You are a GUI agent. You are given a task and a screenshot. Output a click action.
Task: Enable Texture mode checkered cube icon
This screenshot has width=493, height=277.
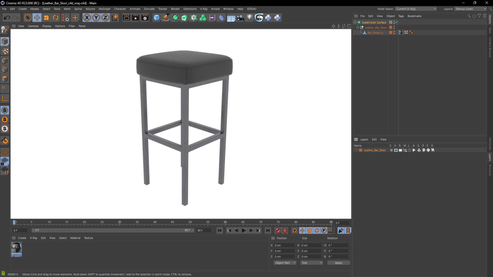point(5,51)
